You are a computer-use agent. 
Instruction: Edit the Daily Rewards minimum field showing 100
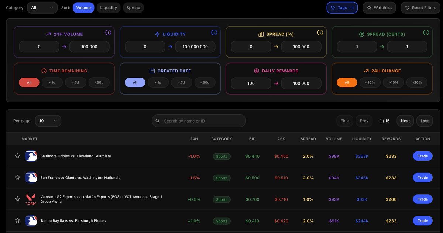[x=251, y=83]
